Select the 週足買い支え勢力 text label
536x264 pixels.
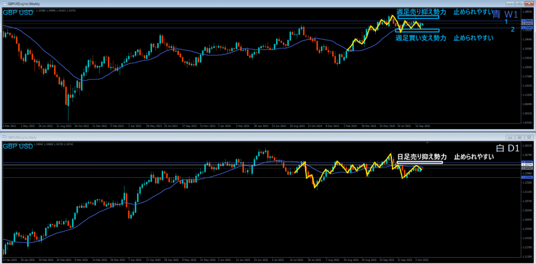point(421,38)
